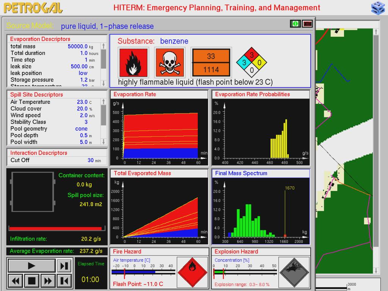Click the container tank graphic
The width and height of the screenshot is (388, 291).
pos(33,192)
